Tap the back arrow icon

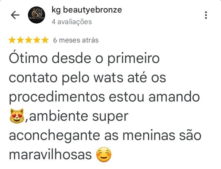[x=15, y=15]
